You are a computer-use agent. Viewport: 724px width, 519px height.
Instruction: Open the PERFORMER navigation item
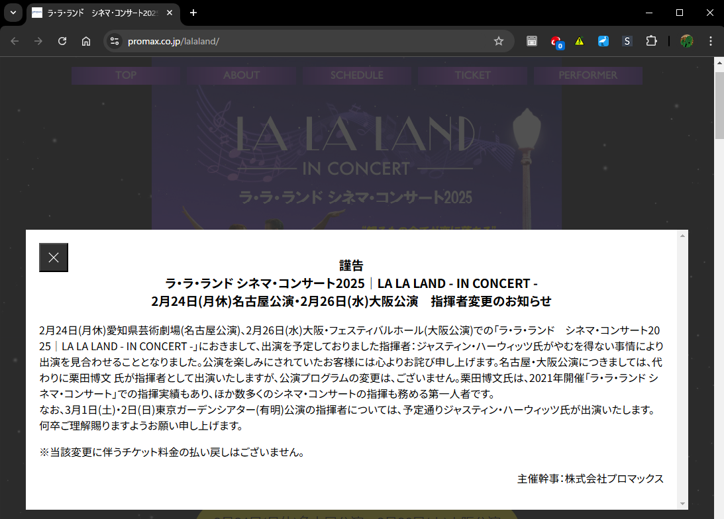click(x=588, y=75)
